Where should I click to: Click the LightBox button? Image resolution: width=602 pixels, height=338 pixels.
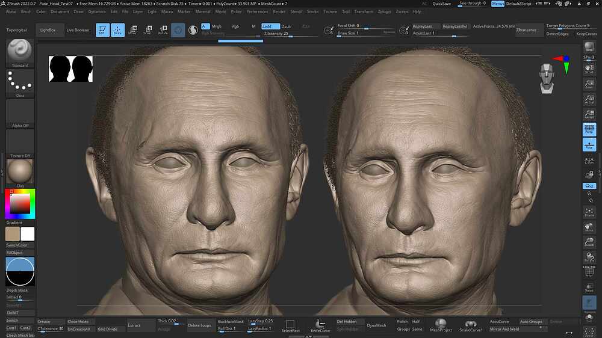48,30
